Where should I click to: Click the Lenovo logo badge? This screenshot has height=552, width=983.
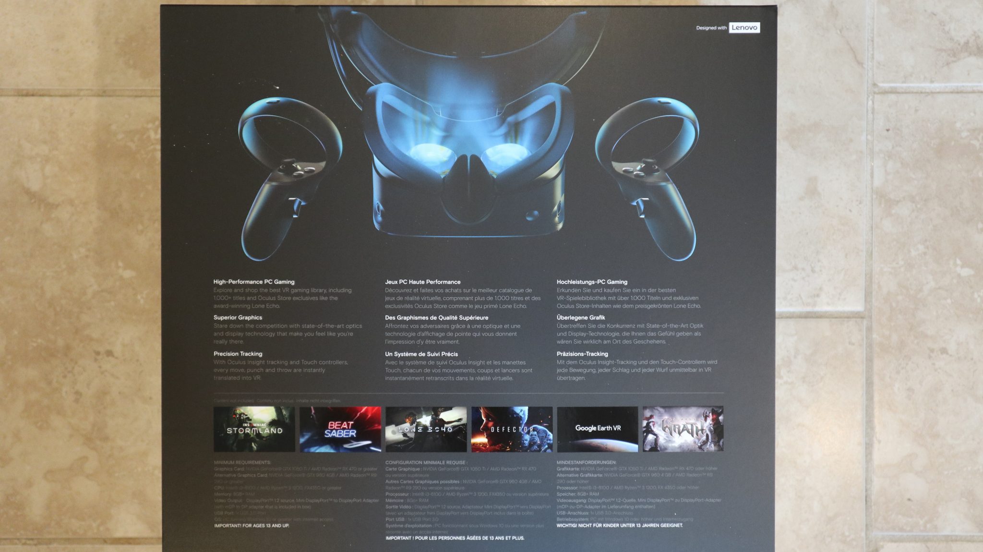point(744,29)
